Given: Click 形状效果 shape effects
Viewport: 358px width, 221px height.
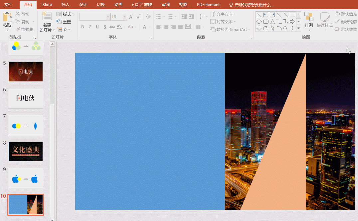Looking at the screenshot, I should 346,29.
